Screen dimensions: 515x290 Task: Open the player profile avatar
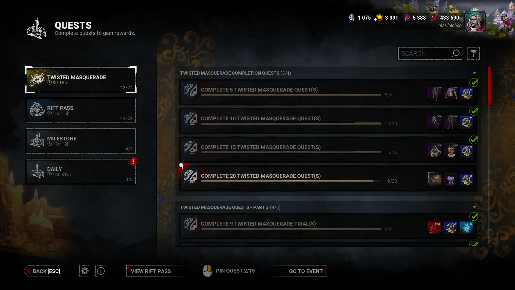pyautogui.click(x=475, y=21)
